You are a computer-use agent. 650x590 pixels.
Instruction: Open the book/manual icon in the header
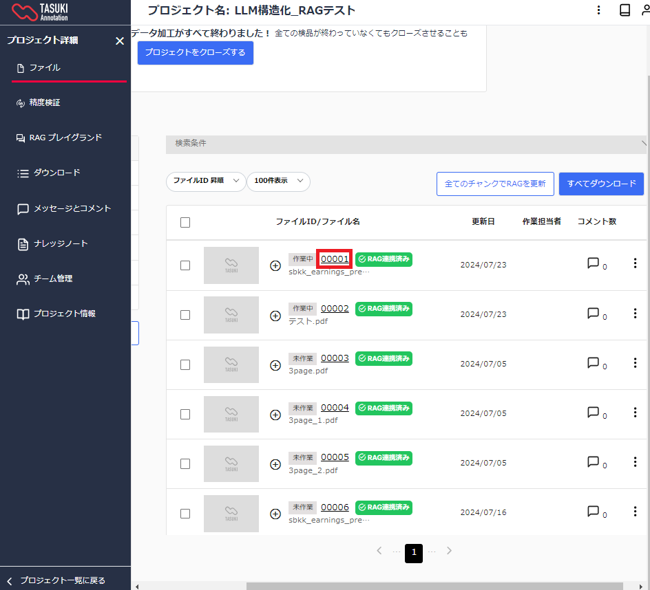click(x=625, y=10)
